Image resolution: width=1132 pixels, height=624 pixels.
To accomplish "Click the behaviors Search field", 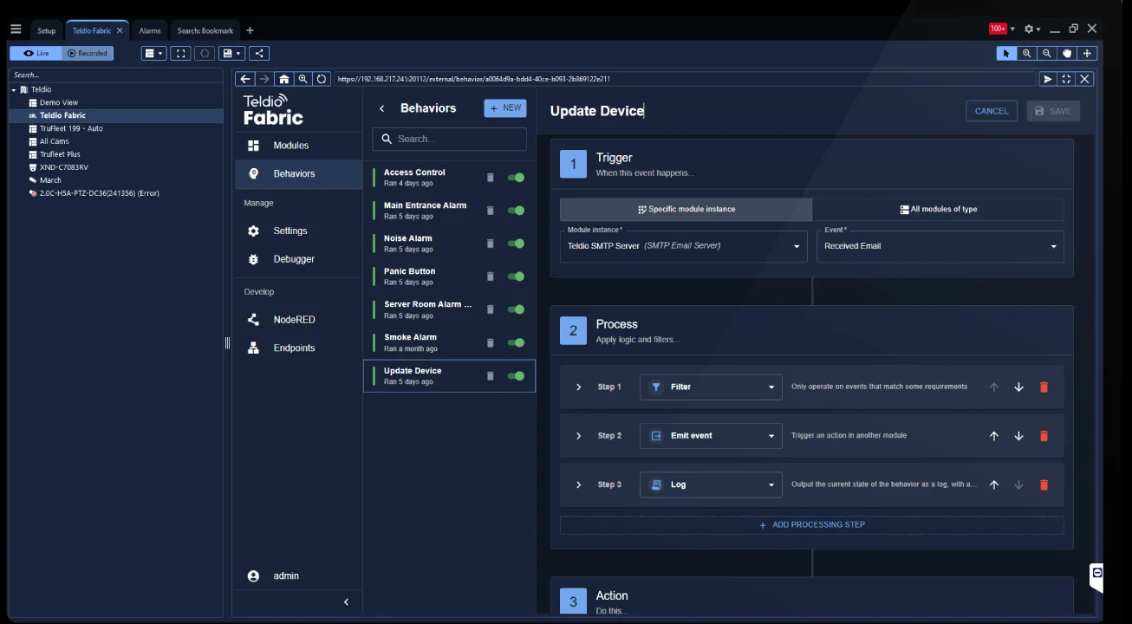I will pos(449,139).
